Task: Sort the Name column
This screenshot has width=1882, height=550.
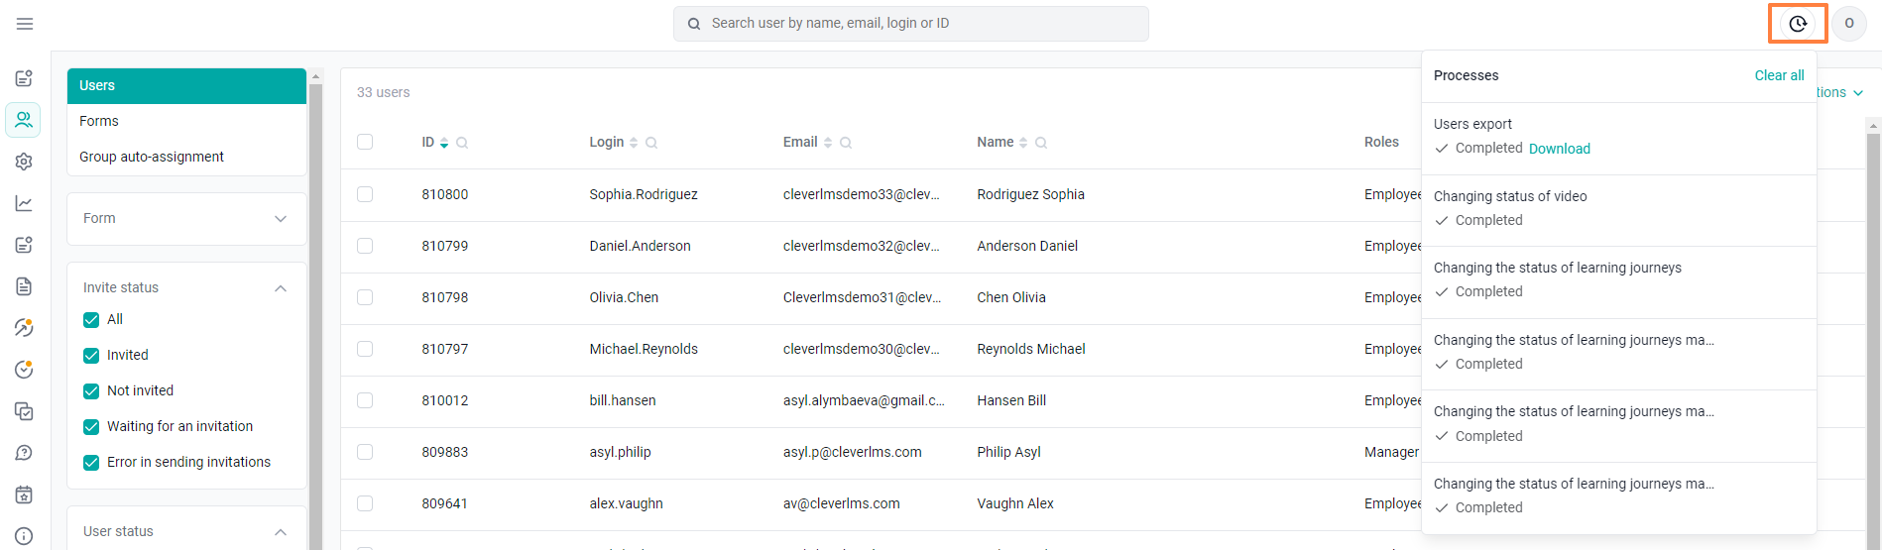Action: [1023, 143]
